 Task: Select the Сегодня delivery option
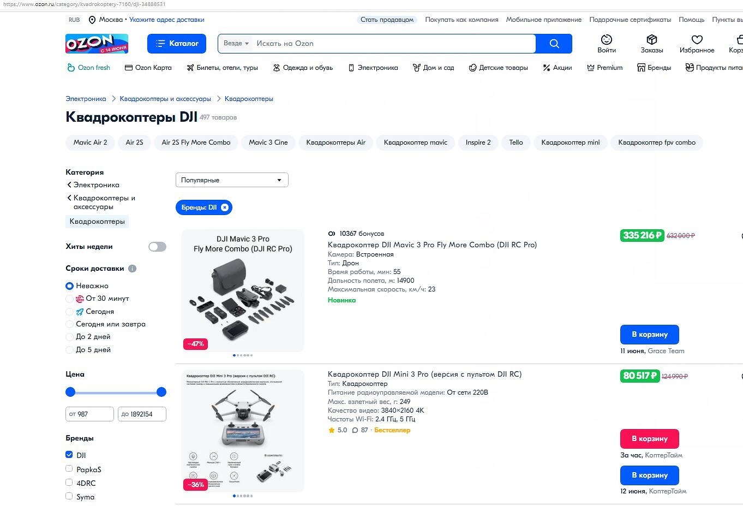tap(69, 312)
